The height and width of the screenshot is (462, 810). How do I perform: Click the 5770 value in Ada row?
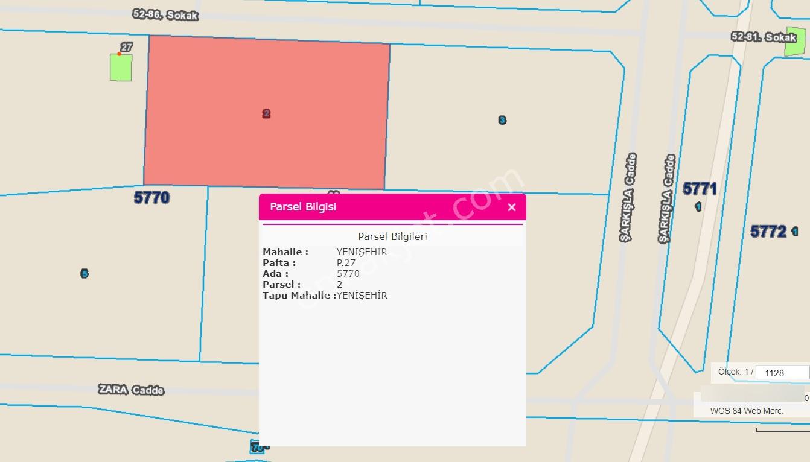348,274
